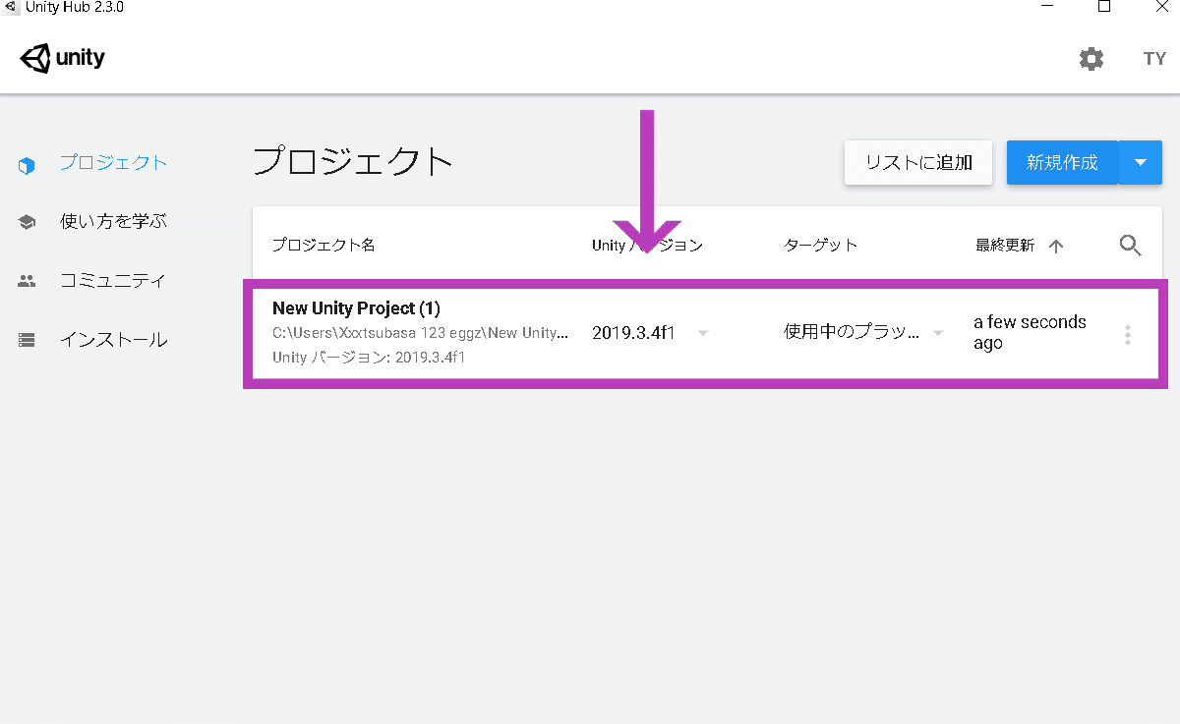This screenshot has height=724, width=1180.
Task: Click the 使い方を学ぶ graduation cap icon
Action: click(x=27, y=223)
